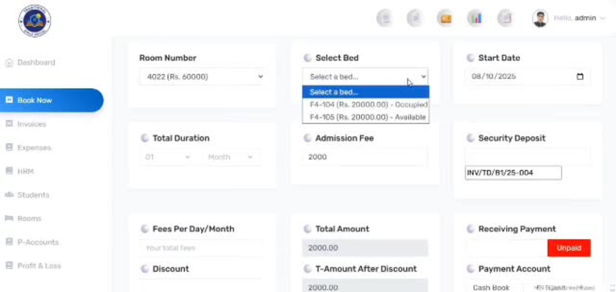Image resolution: width=616 pixels, height=292 pixels.
Task: Click the Invoices icon in sidebar
Action: (x=9, y=124)
